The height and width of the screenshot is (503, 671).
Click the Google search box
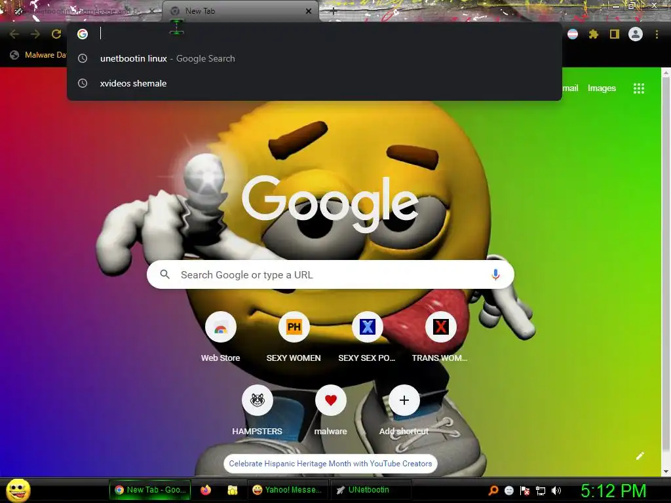pos(330,274)
